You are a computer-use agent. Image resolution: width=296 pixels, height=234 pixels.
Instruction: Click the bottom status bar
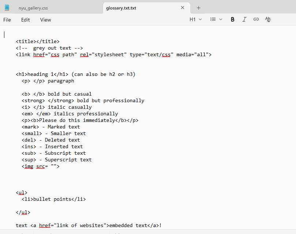[148, 232]
